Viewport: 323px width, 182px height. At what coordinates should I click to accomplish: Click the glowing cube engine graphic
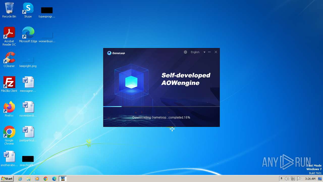tap(131, 82)
